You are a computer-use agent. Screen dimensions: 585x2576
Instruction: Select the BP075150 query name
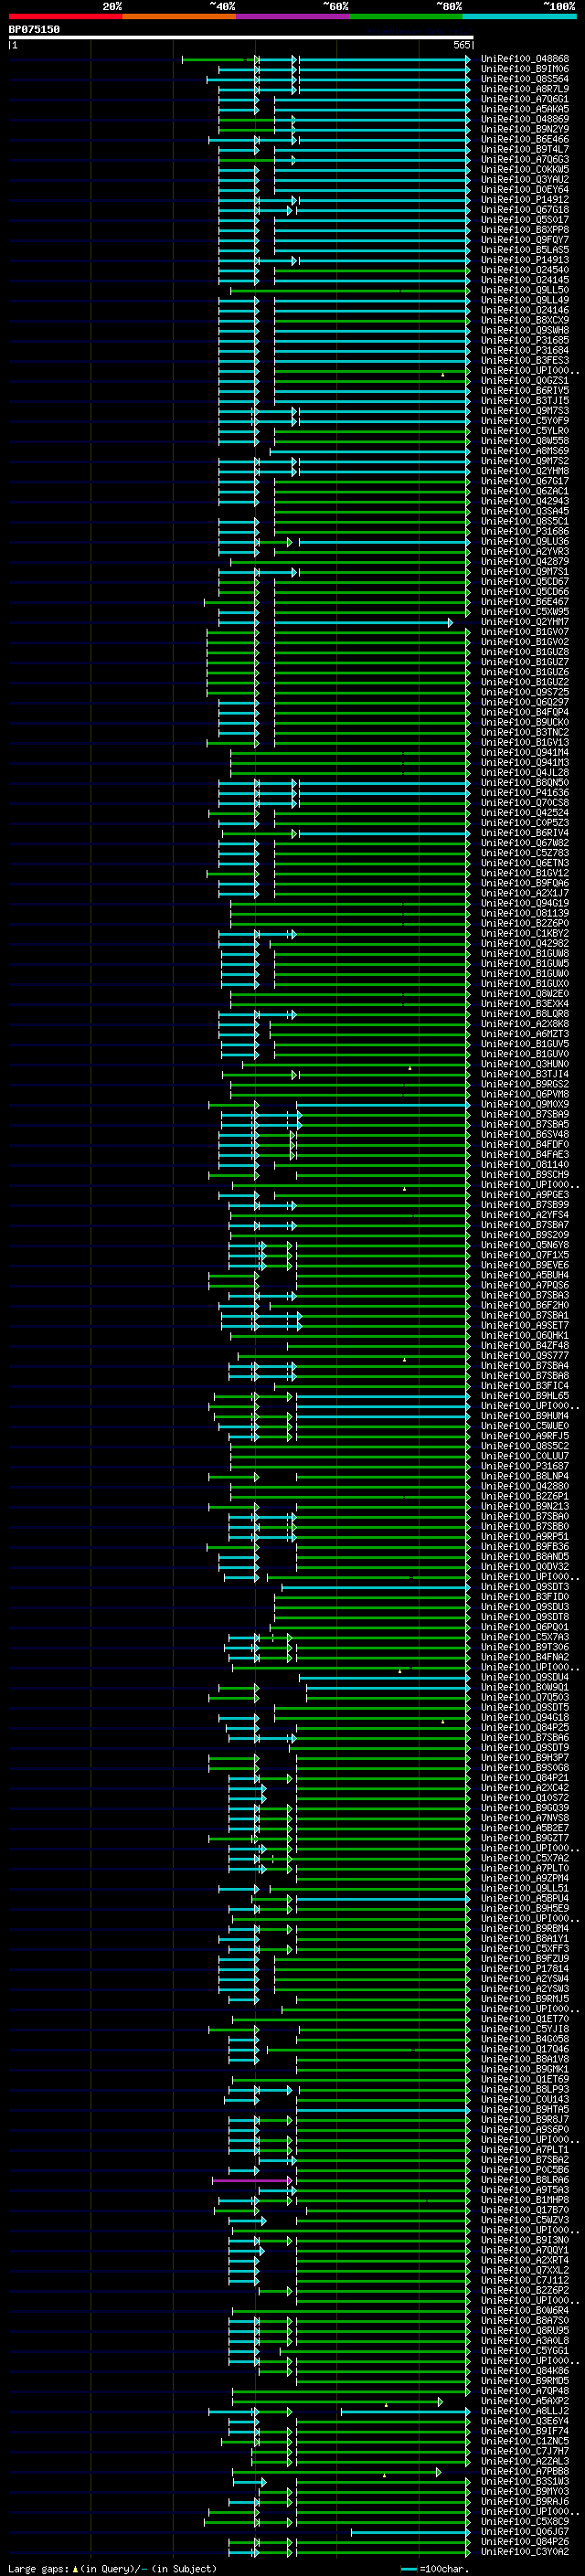tap(34, 29)
